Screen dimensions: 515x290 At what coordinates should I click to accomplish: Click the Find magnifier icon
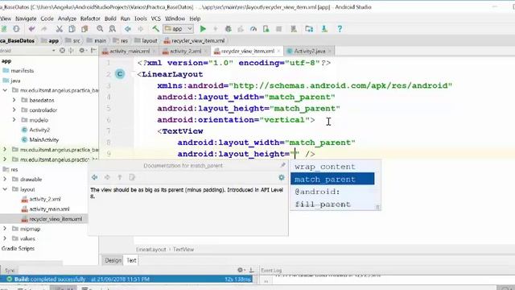tap(100, 29)
